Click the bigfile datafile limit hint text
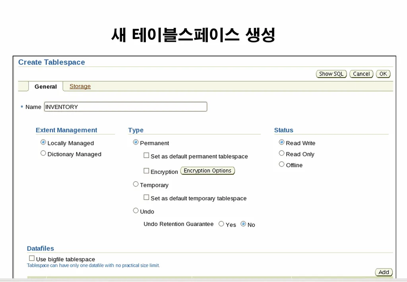 tap(93, 265)
